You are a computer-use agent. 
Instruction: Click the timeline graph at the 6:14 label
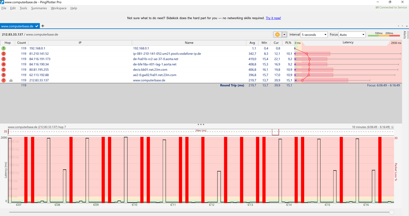(x=289, y=205)
